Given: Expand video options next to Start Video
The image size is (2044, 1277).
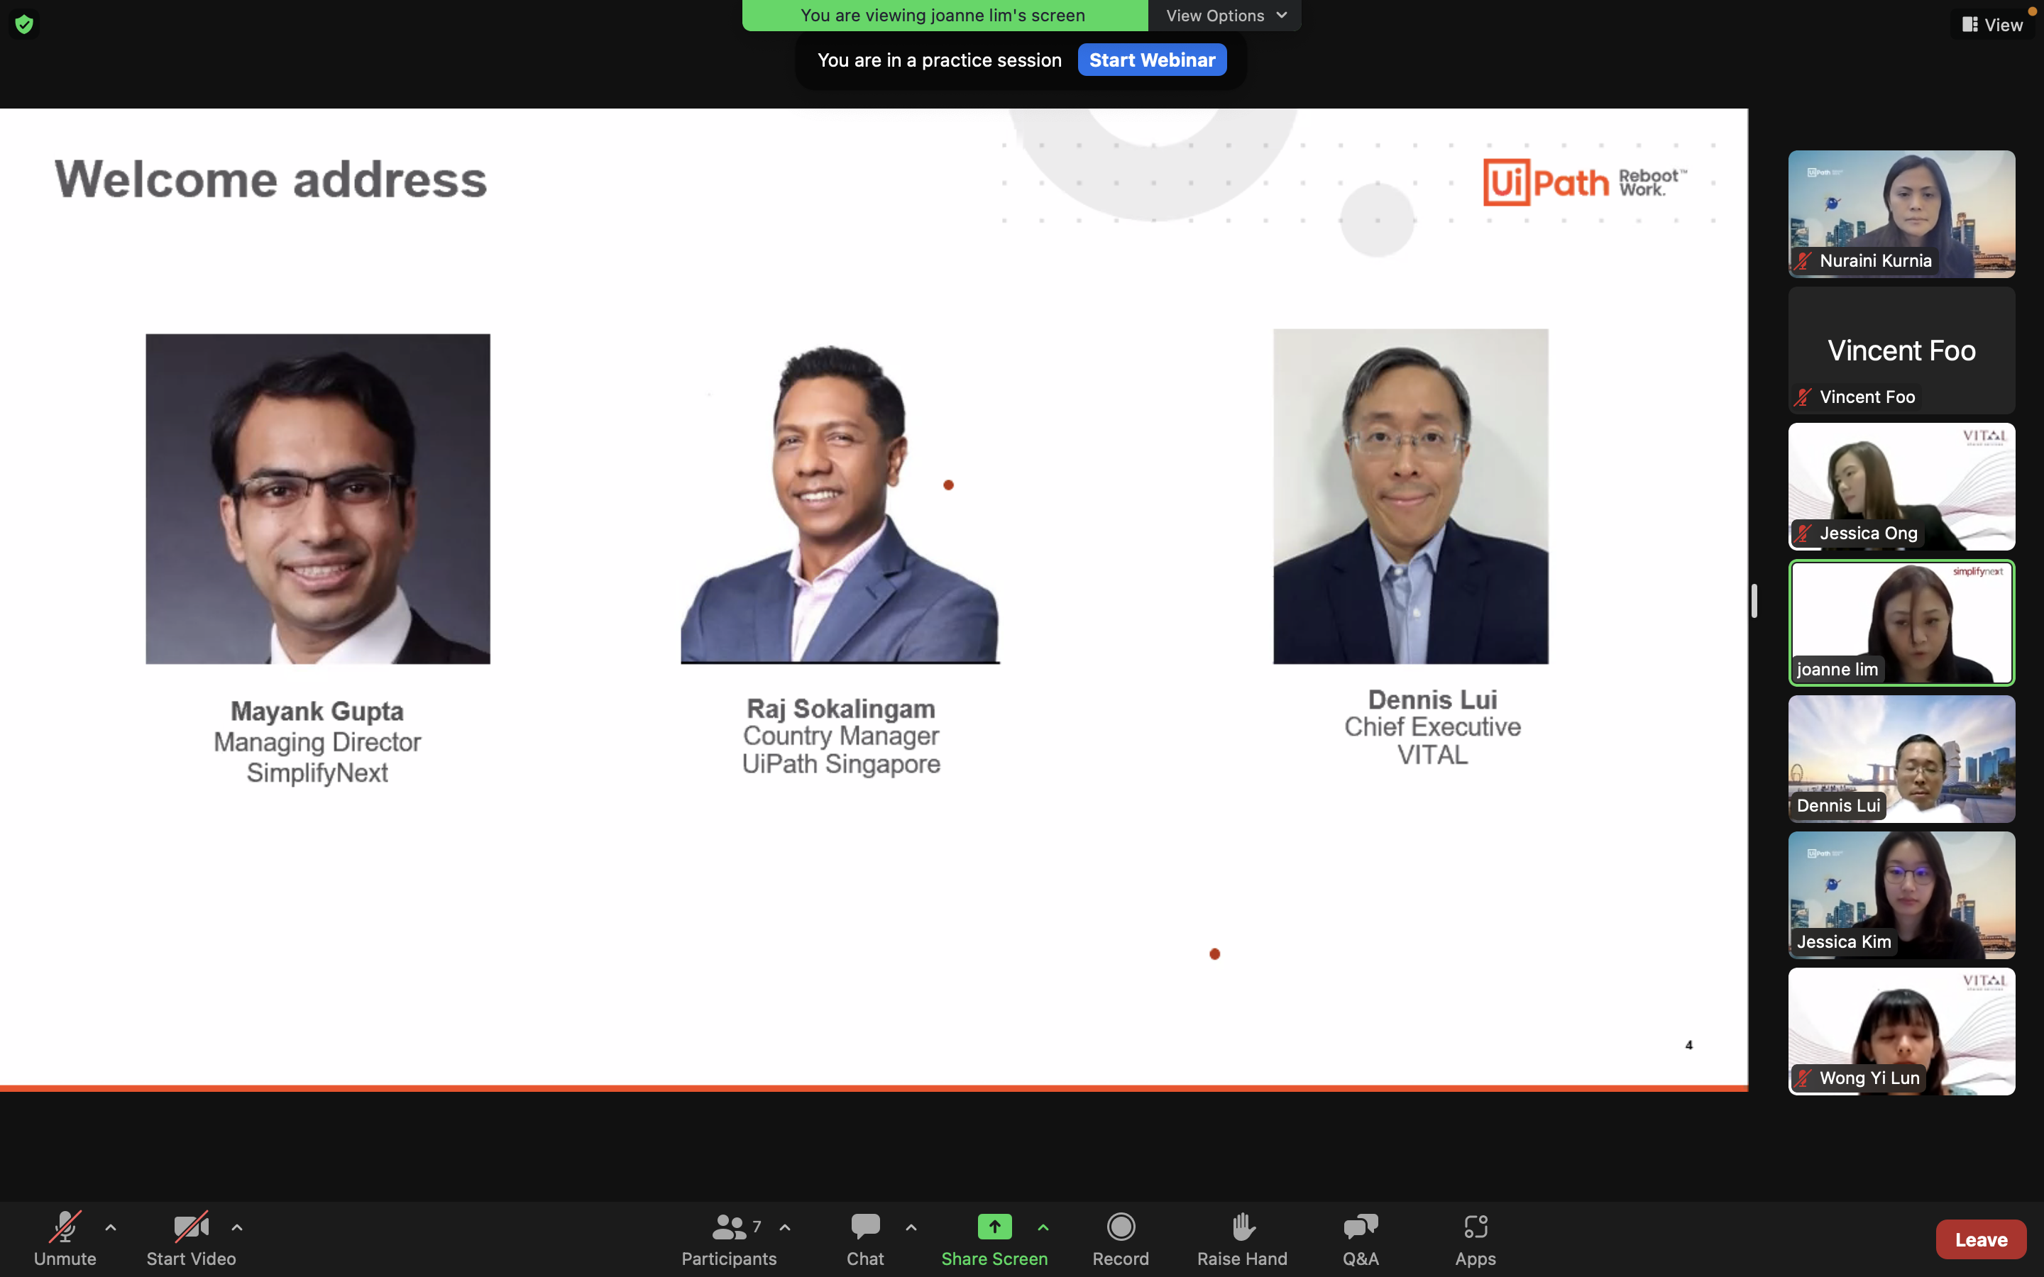Looking at the screenshot, I should [237, 1227].
